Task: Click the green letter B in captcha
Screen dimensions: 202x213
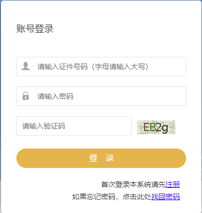Action: (x=153, y=127)
